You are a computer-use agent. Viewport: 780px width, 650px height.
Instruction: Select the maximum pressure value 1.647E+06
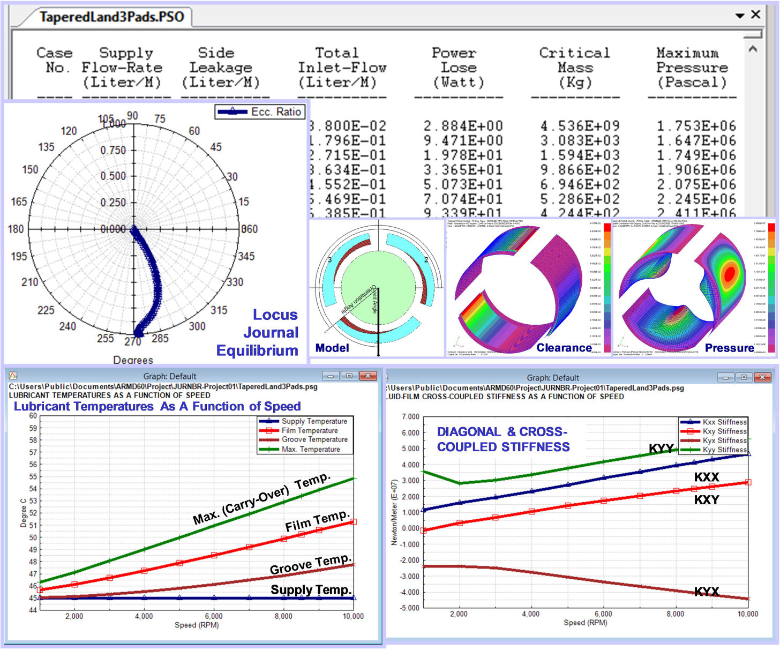[x=696, y=140]
